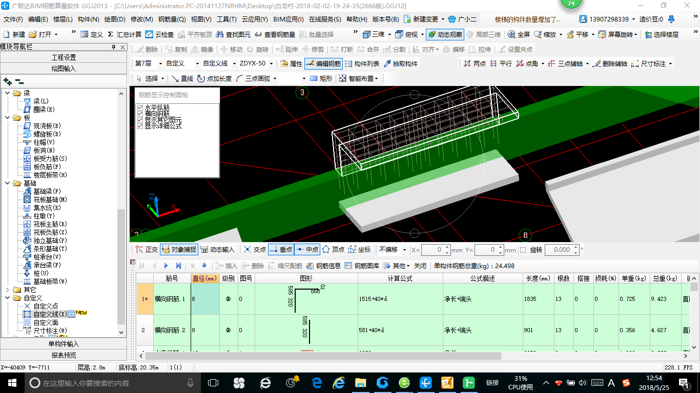The height and width of the screenshot is (393, 700).
Task: Toggle 显示其它图元 checkbox
Action: tap(140, 120)
